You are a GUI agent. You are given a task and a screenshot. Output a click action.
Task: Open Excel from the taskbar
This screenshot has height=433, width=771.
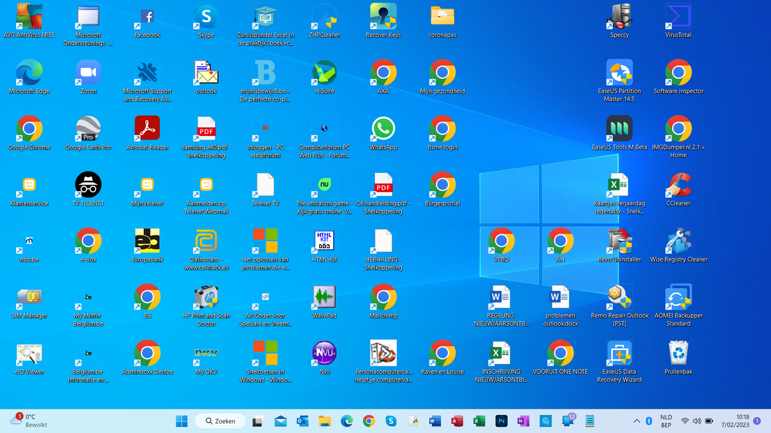(479, 421)
